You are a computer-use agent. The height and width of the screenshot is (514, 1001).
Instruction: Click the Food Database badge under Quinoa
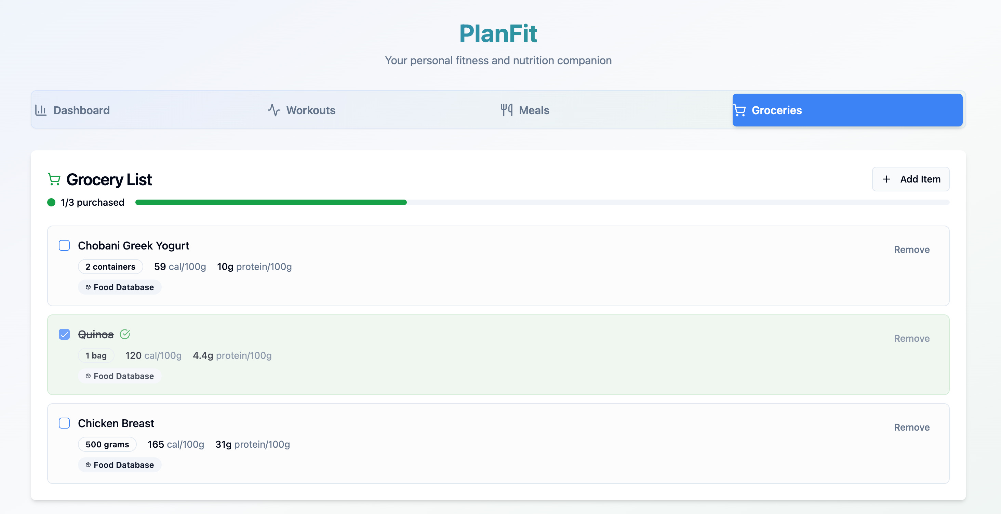pos(120,376)
